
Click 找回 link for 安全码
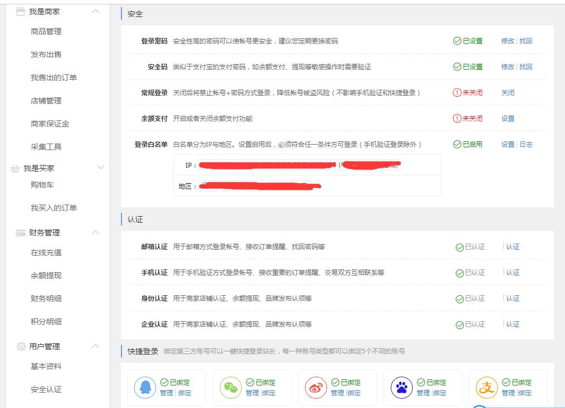(526, 67)
